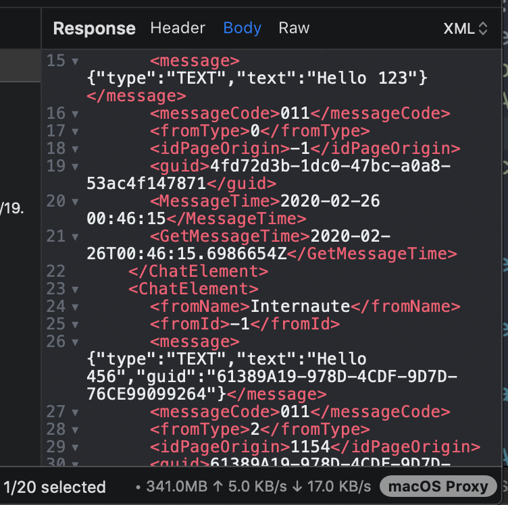Click the fromName value Internaute
Screen dimensions: 508x505
point(301,307)
